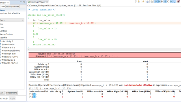Close the manager tab with its X

pos(8,3)
